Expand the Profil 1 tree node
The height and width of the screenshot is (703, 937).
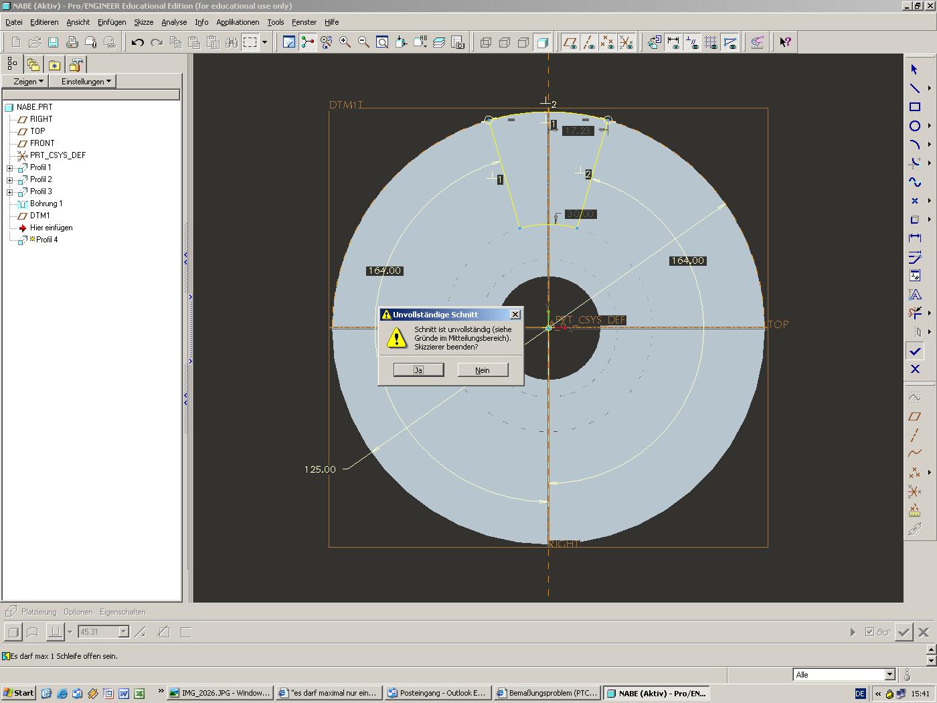coord(10,168)
